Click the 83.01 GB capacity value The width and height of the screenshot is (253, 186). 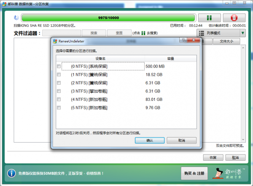click(154, 99)
